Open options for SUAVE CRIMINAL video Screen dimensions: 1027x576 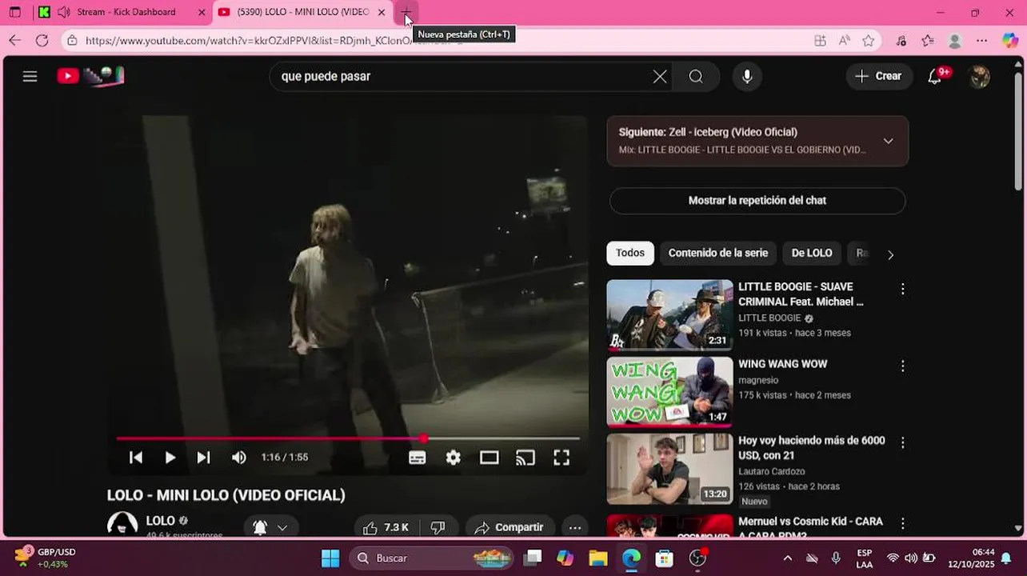point(902,290)
